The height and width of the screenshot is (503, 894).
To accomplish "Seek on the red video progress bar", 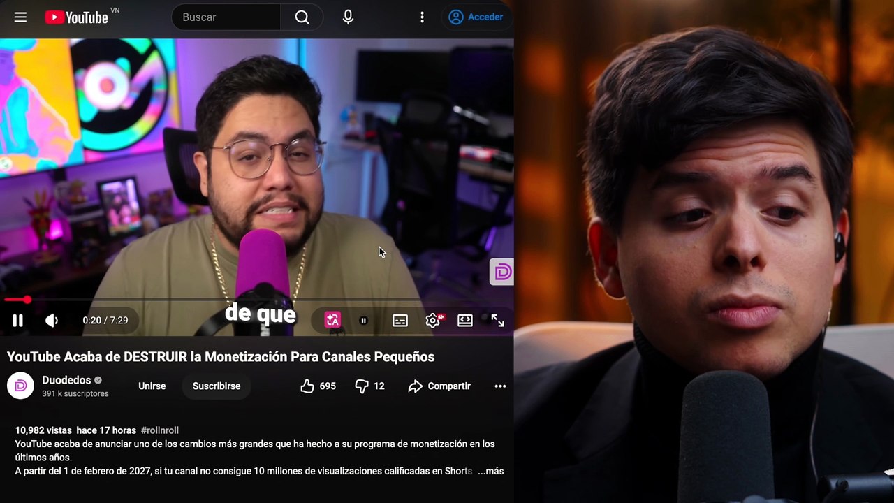I will tap(257, 300).
